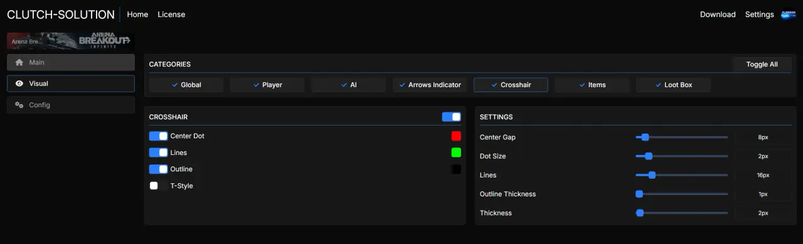Image resolution: width=803 pixels, height=244 pixels.
Task: Click the checkmark on the Loot Box category
Action: 659,85
